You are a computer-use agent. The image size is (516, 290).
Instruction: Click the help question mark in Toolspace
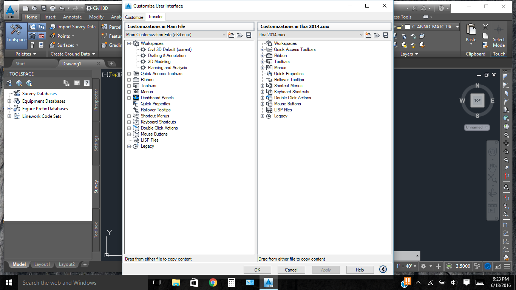pyautogui.click(x=87, y=83)
